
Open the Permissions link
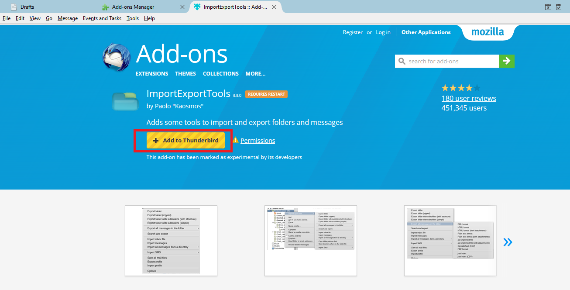pos(258,141)
